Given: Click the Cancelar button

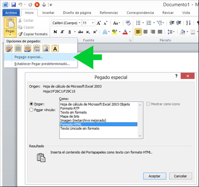Looking at the screenshot, I should [x=180, y=176].
